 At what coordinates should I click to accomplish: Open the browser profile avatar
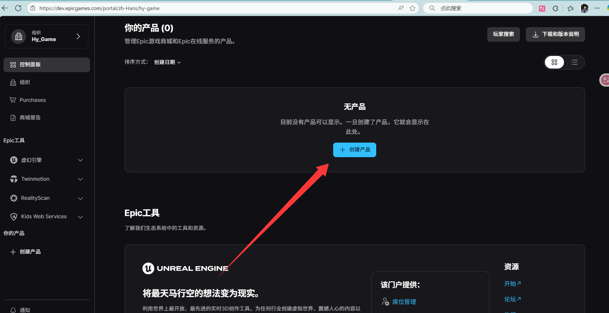coord(584,8)
